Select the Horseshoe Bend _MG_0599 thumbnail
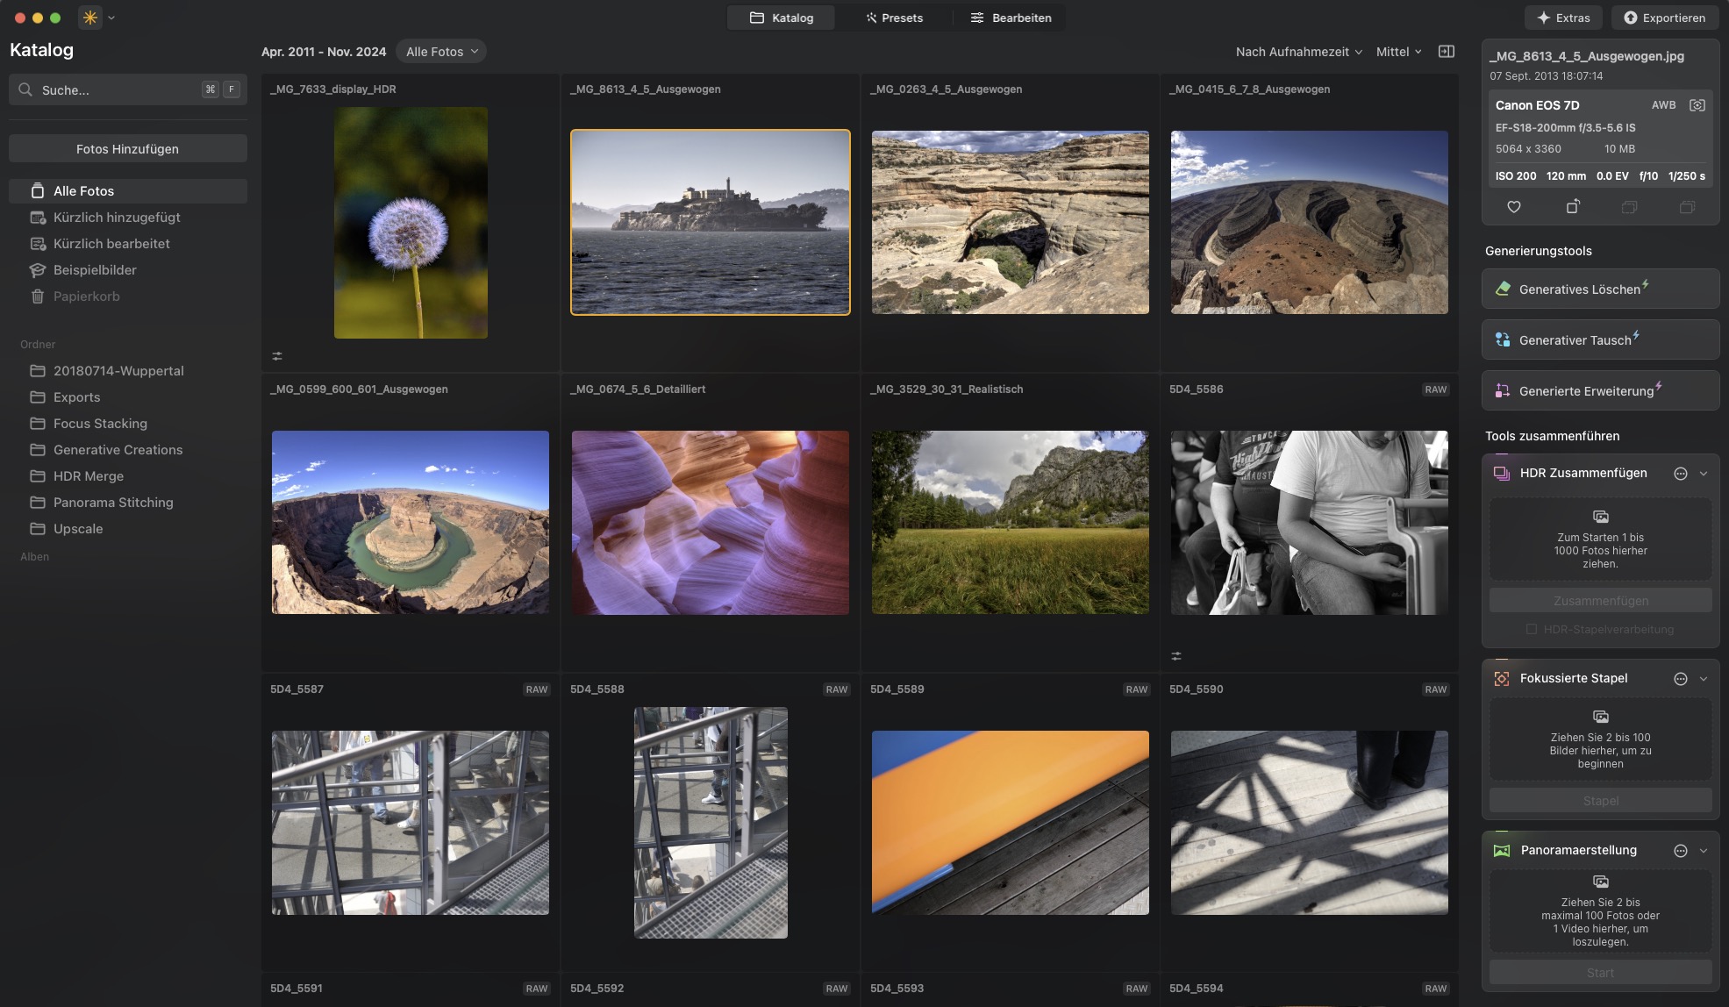Viewport: 1729px width, 1007px height. click(411, 523)
